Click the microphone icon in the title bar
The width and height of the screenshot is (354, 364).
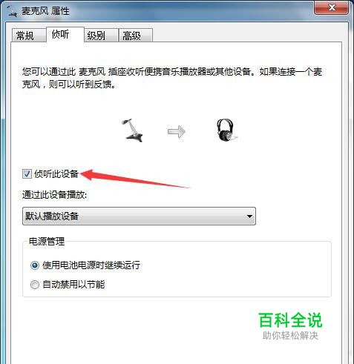coord(12,11)
